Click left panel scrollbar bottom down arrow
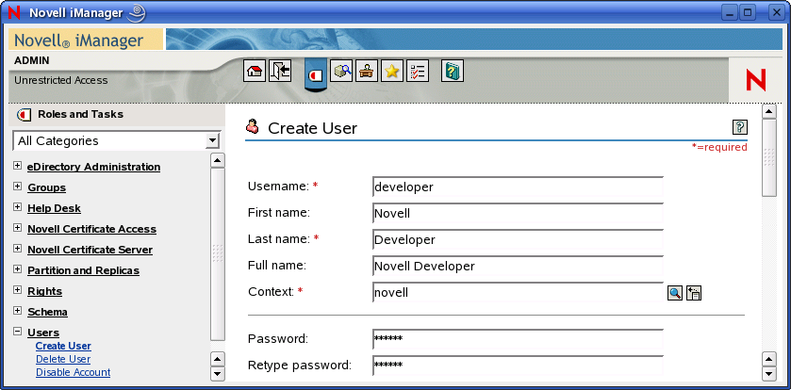 click(x=218, y=373)
